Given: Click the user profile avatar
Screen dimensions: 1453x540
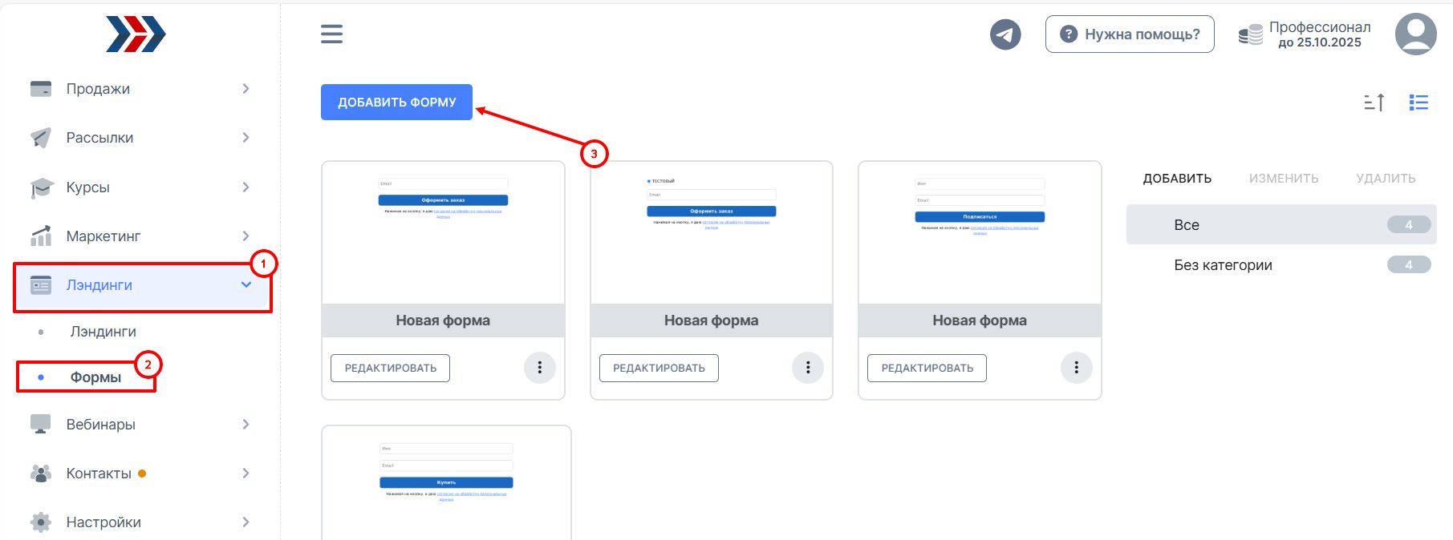Looking at the screenshot, I should 1415,34.
